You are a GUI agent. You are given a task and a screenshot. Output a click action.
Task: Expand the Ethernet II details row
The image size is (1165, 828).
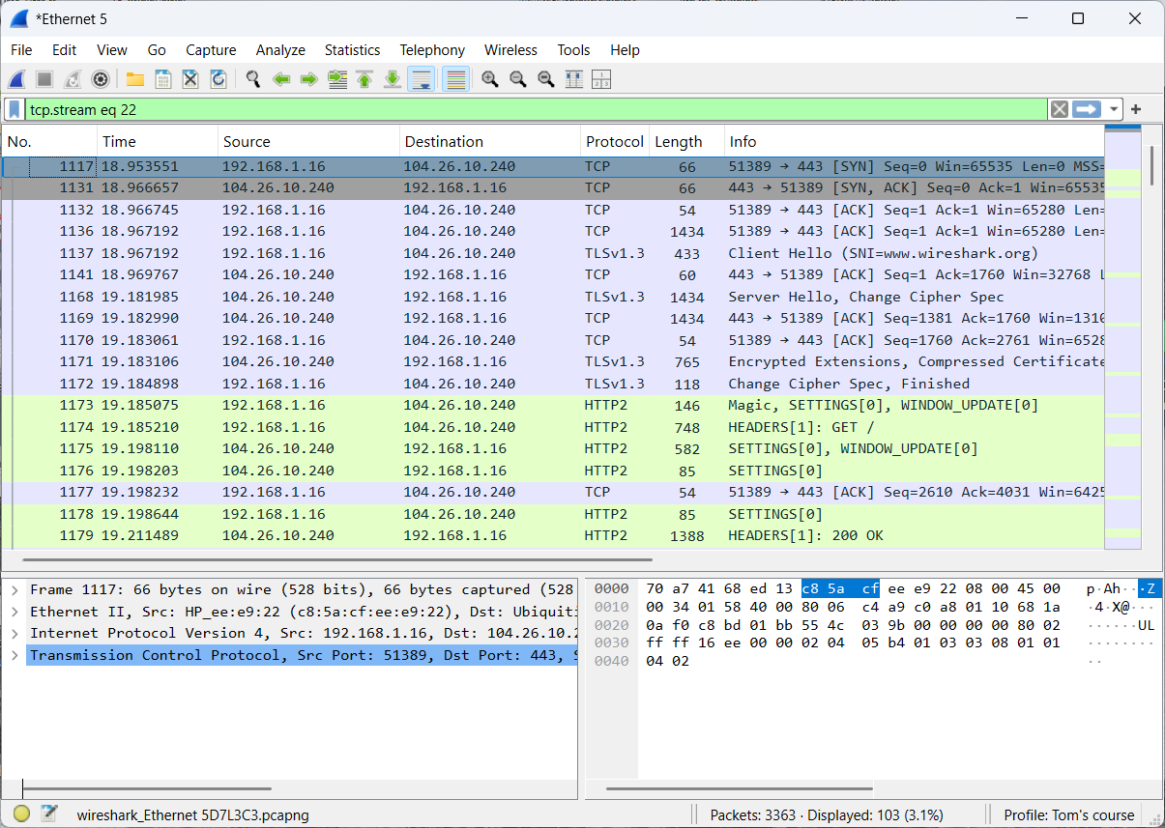point(15,612)
